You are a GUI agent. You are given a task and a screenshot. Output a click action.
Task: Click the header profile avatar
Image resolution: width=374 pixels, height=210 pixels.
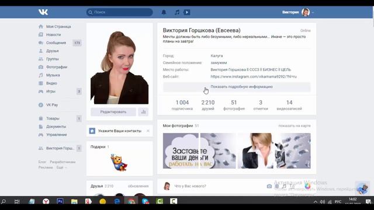click(x=306, y=12)
